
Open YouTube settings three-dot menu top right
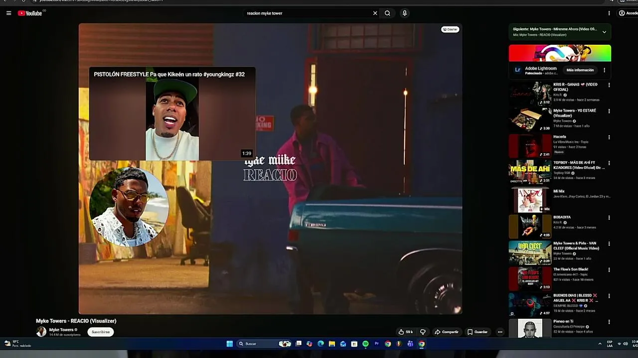coord(609,13)
